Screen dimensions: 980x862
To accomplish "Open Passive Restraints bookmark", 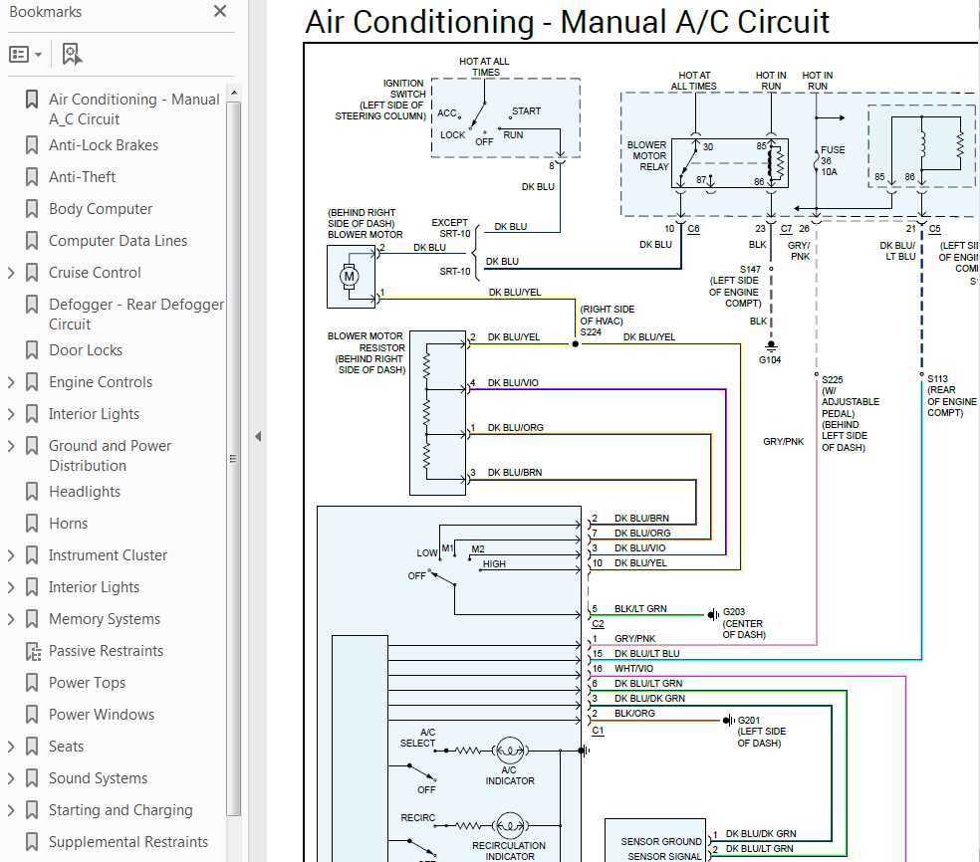I will tap(107, 650).
